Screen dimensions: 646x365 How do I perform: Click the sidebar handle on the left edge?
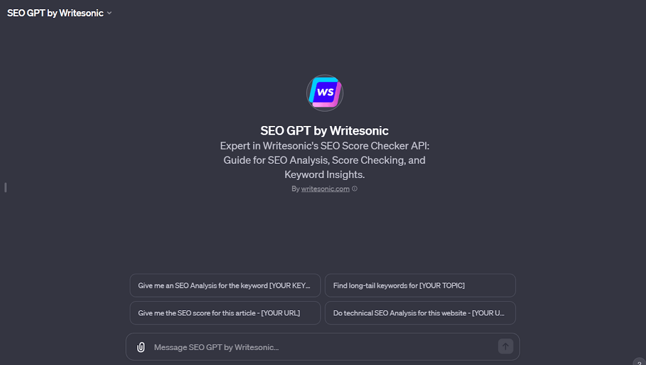(x=5, y=187)
